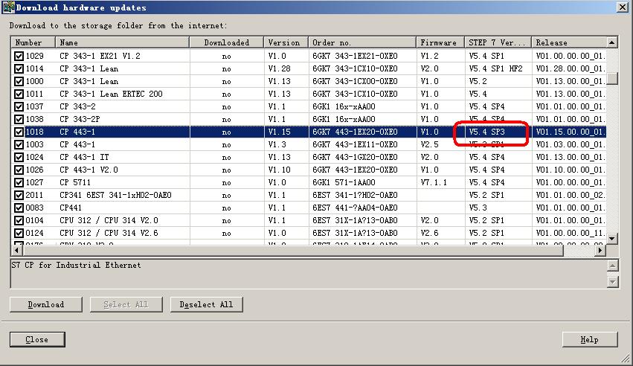Viewport: 633px width, 366px height.
Task: Click the window resize grip corner
Action: click(626, 359)
